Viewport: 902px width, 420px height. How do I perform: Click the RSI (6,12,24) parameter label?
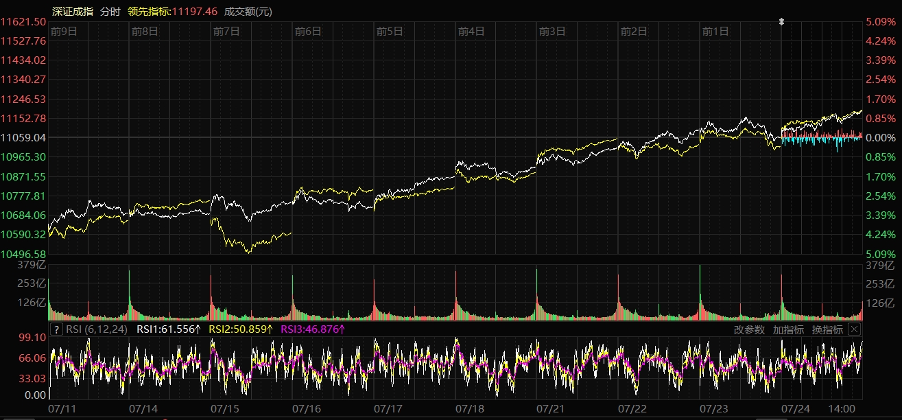click(x=96, y=329)
